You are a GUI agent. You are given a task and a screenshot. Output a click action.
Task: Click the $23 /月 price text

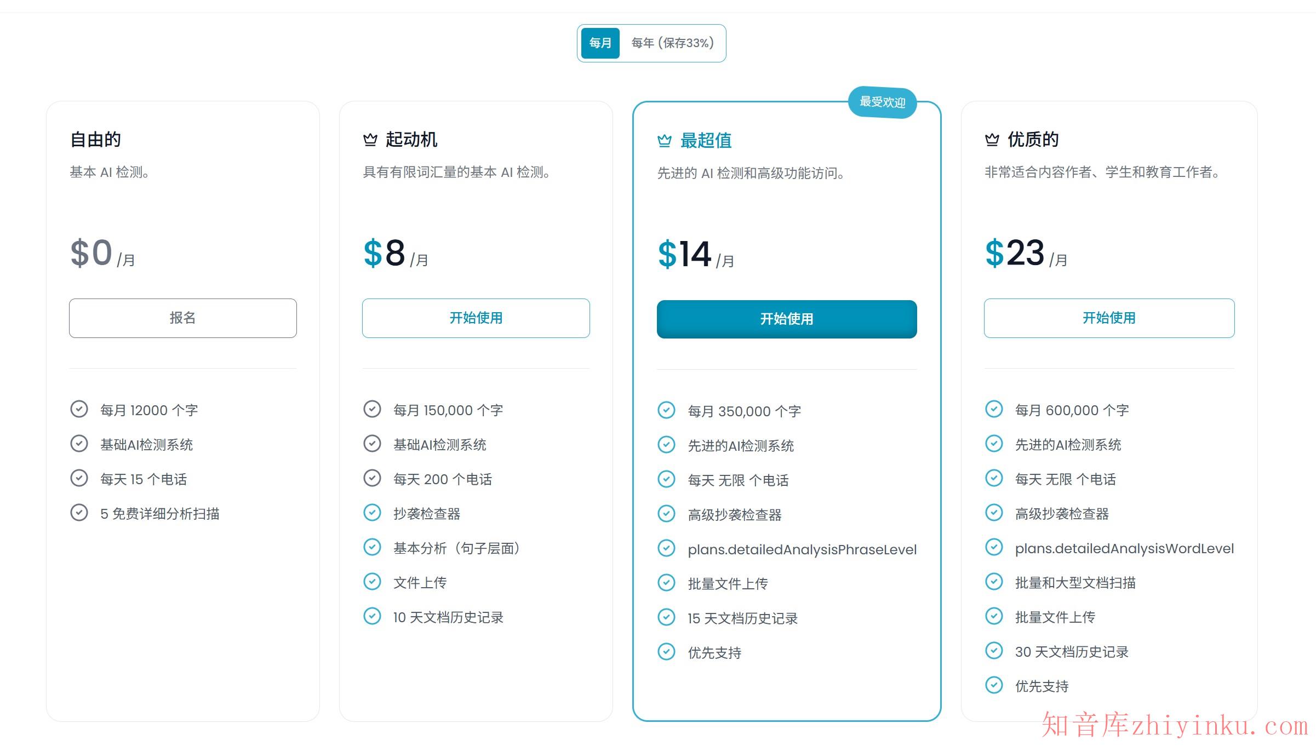pyautogui.click(x=1025, y=254)
